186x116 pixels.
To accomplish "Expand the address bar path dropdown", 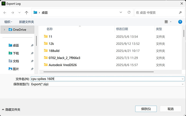I will click(x=121, y=12).
